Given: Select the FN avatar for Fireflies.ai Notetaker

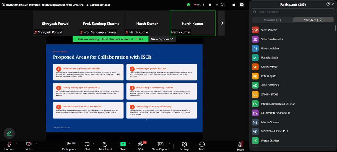Looking at the screenshot, I should coord(255,104).
